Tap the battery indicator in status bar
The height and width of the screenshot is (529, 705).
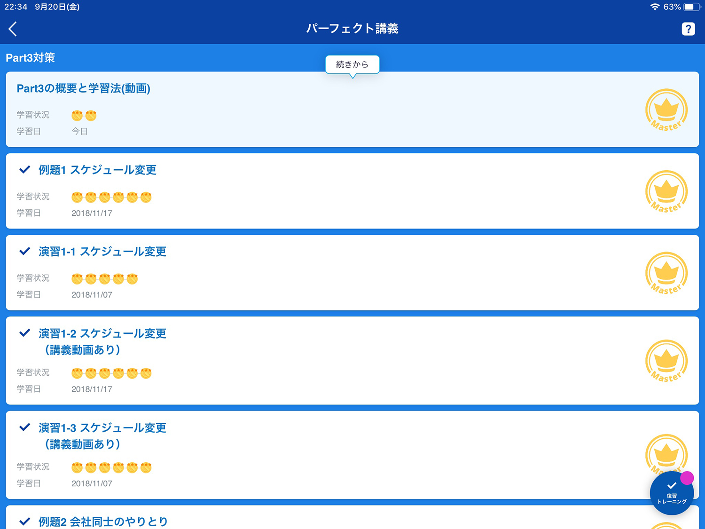[692, 7]
